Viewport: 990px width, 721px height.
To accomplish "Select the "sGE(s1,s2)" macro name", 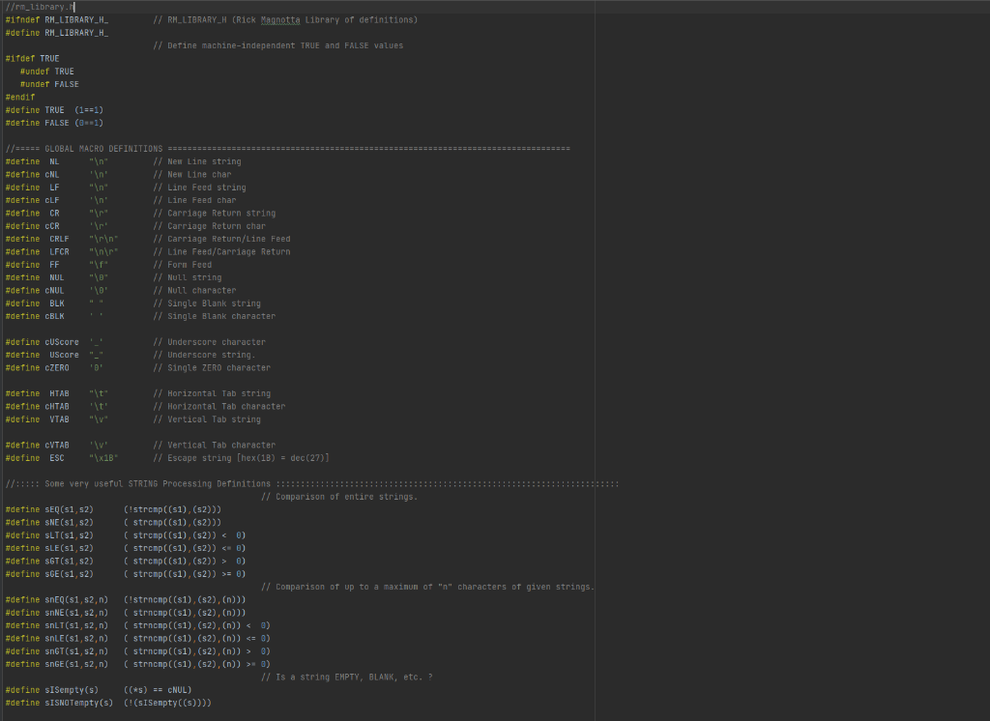I will [69, 574].
